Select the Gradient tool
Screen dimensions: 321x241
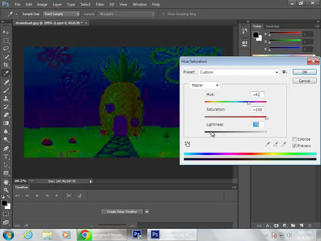pos(6,123)
